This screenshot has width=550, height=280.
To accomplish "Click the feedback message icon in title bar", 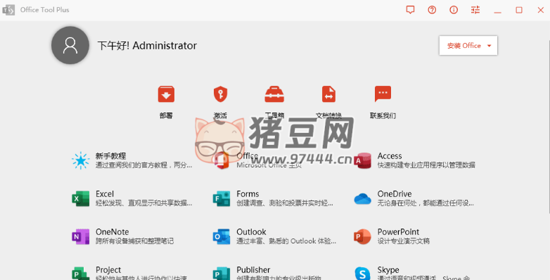I will point(410,10).
